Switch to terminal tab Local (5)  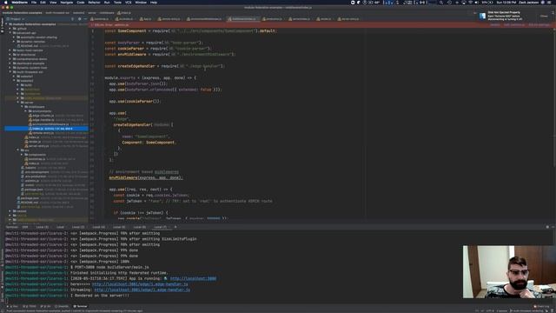[119, 227]
